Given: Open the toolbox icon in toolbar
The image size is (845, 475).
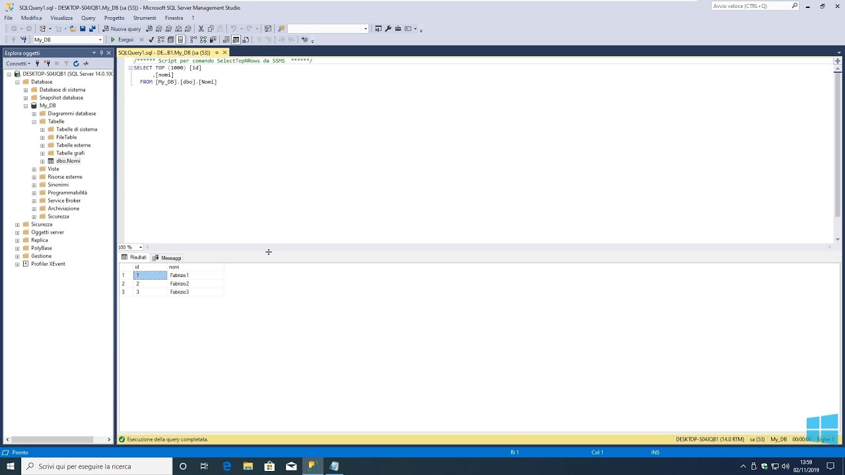Looking at the screenshot, I should pyautogui.click(x=398, y=29).
